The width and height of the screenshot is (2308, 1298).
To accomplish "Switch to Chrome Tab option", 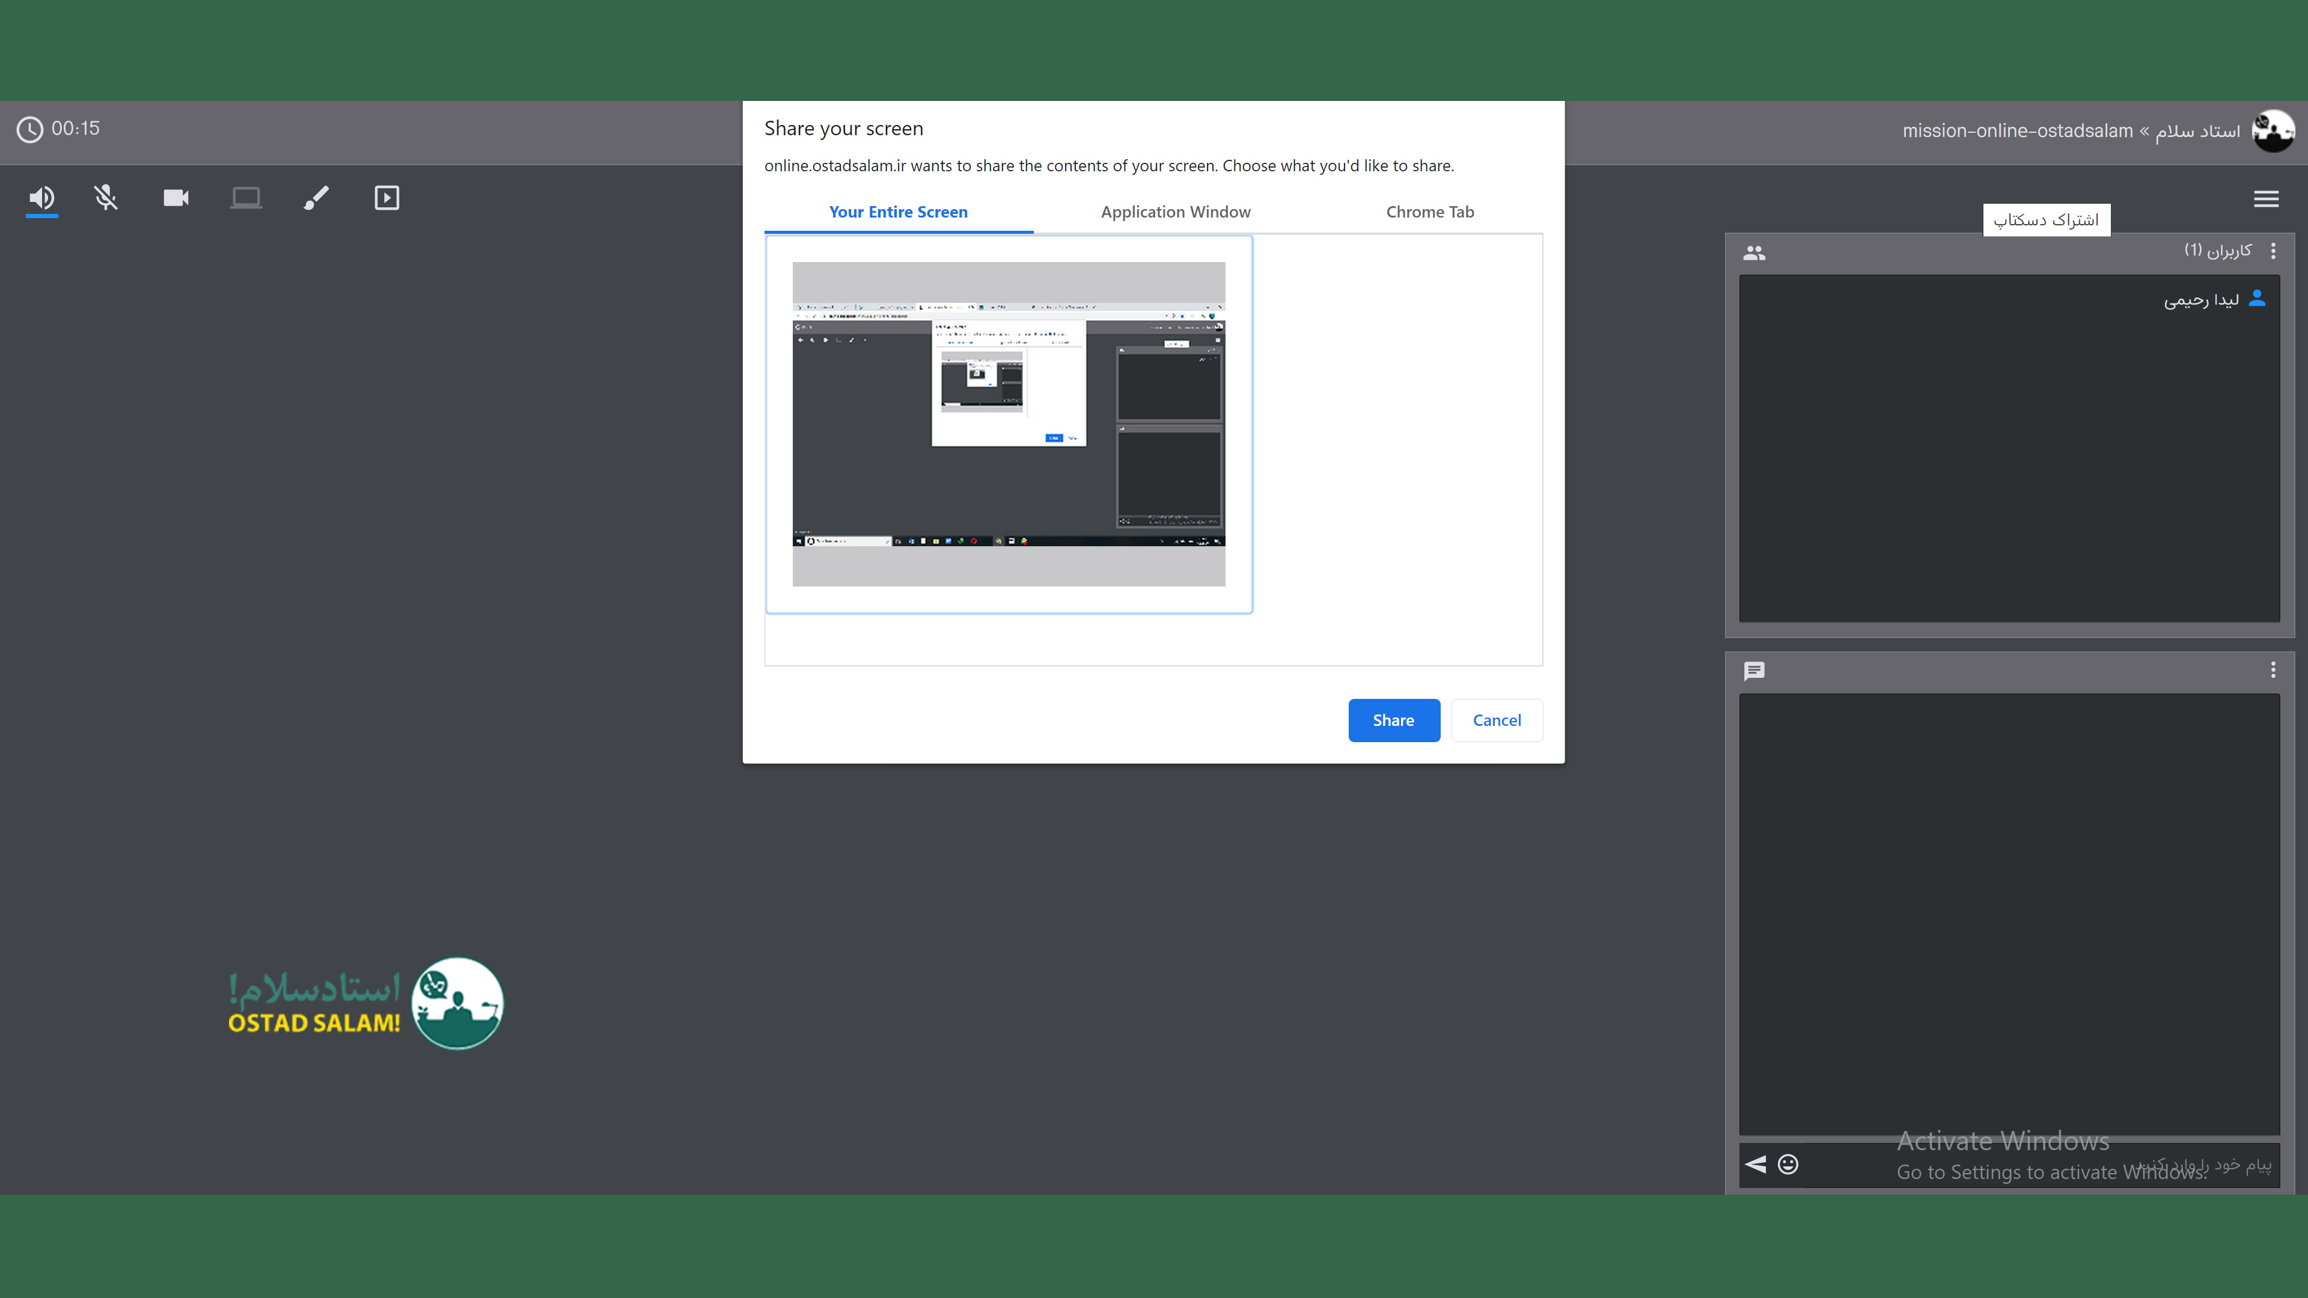I will pyautogui.click(x=1429, y=212).
